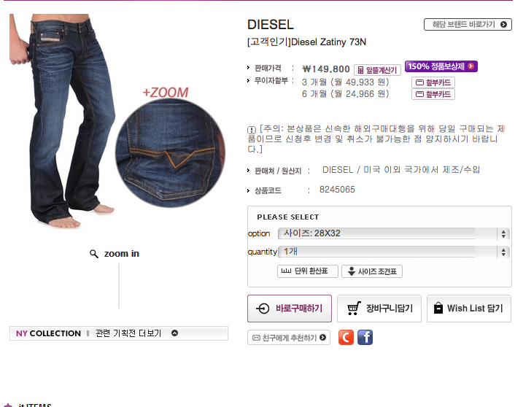Open the 단위 환산표 unit conversion
The image size is (515, 407).
[x=307, y=271]
